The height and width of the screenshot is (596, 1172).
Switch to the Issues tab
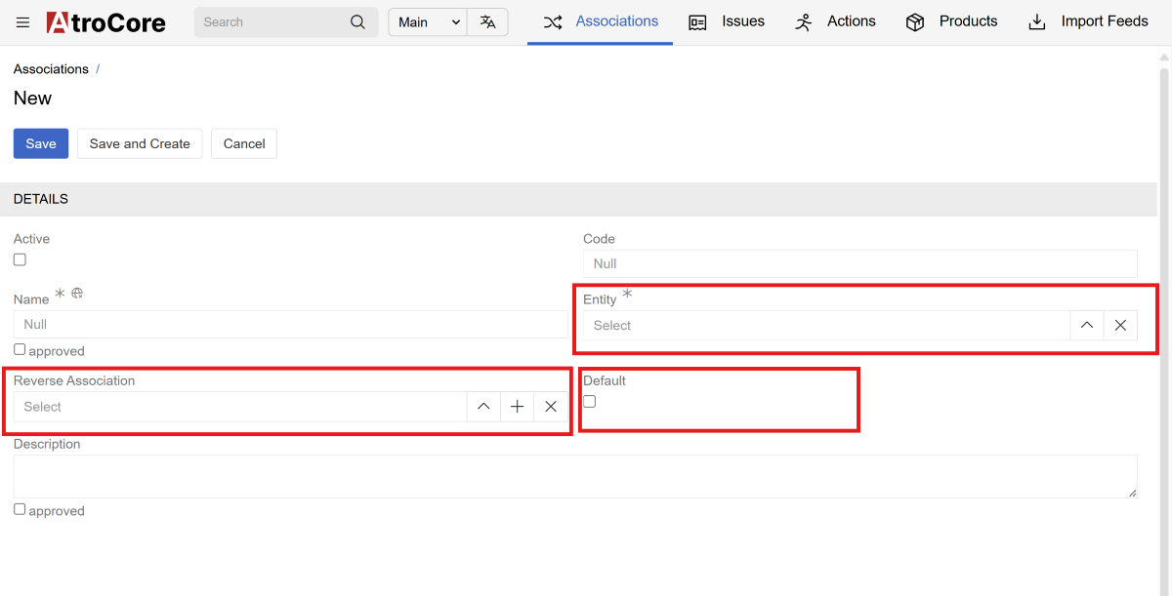coord(727,21)
